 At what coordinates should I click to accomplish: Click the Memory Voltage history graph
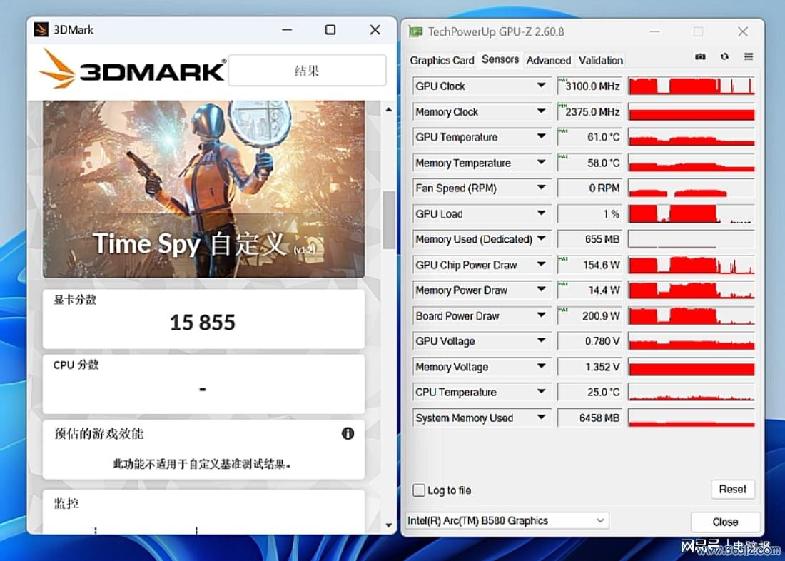[692, 366]
